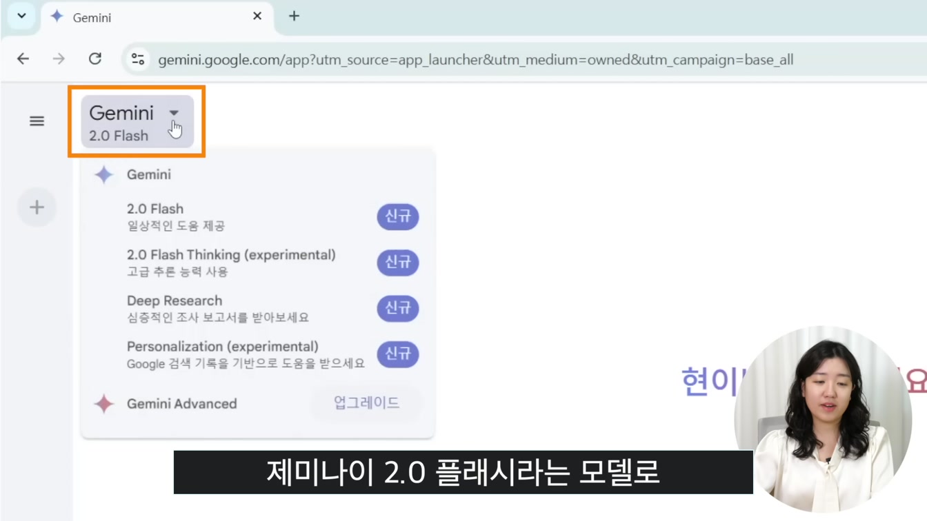Image resolution: width=927 pixels, height=521 pixels.
Task: Select the Gemini browser tab
Action: 157,17
